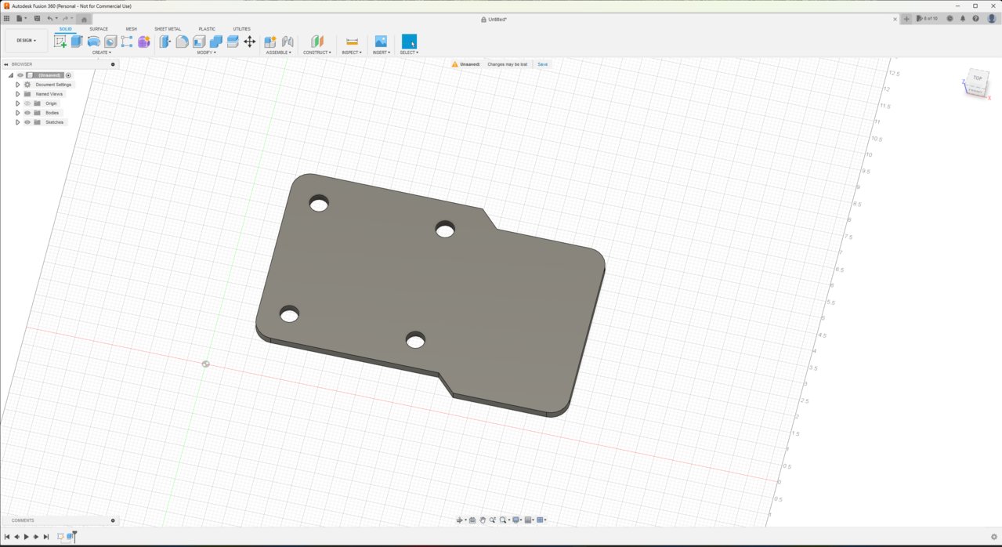Switch to the Solid tab
The height and width of the screenshot is (547, 1002).
pos(66,29)
